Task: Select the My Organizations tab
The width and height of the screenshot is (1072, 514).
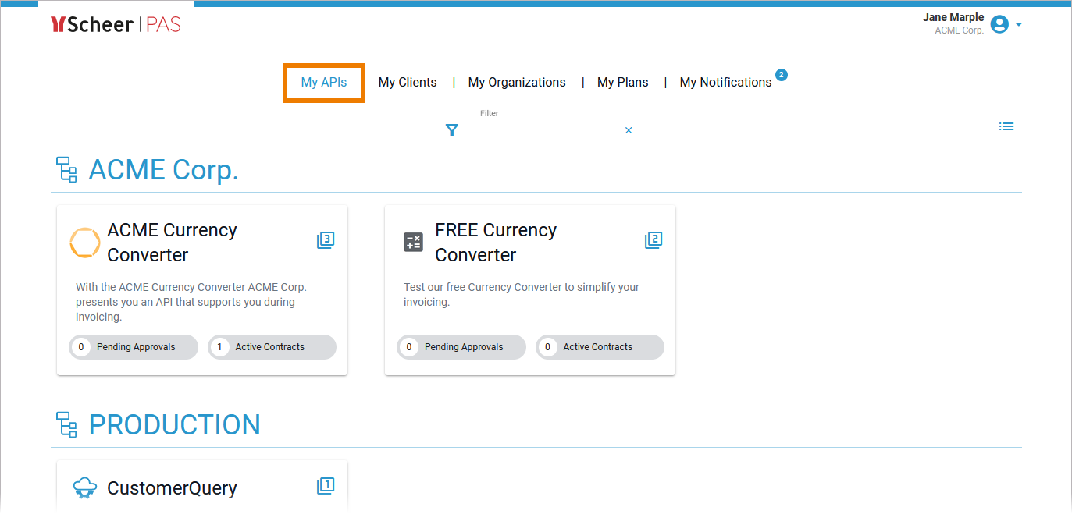Action: (x=517, y=82)
